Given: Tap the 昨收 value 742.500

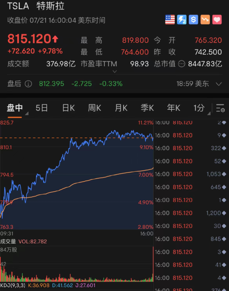Looking at the screenshot, I should pos(208,52).
